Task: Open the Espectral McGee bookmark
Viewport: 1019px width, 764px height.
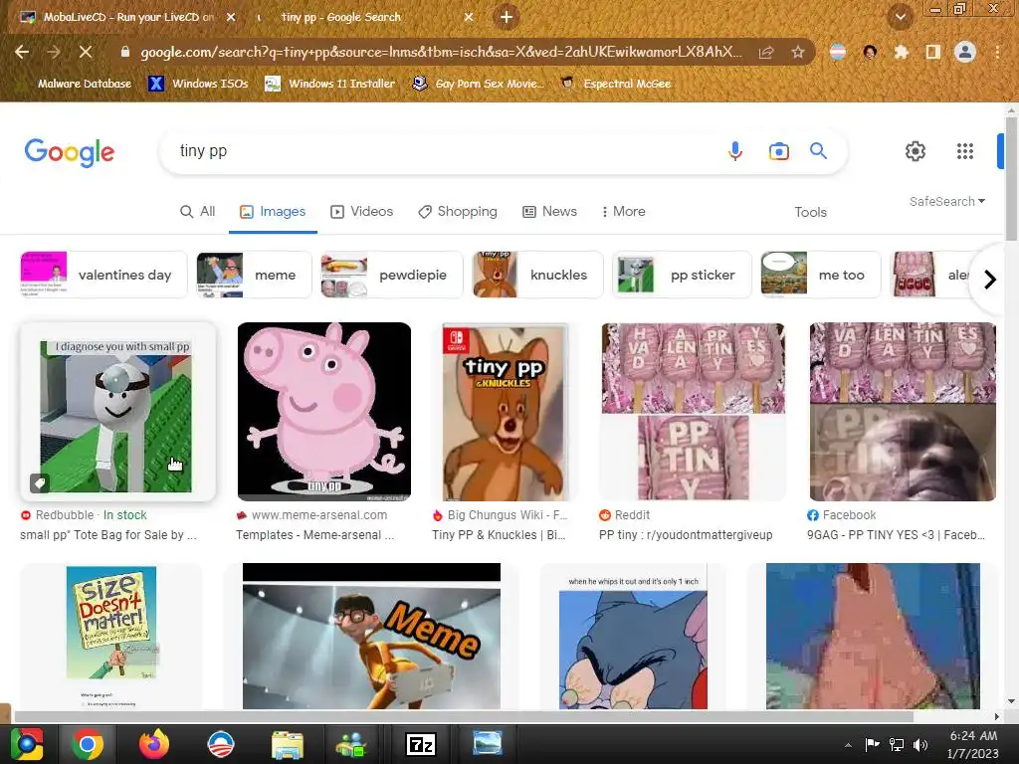Action: [616, 84]
